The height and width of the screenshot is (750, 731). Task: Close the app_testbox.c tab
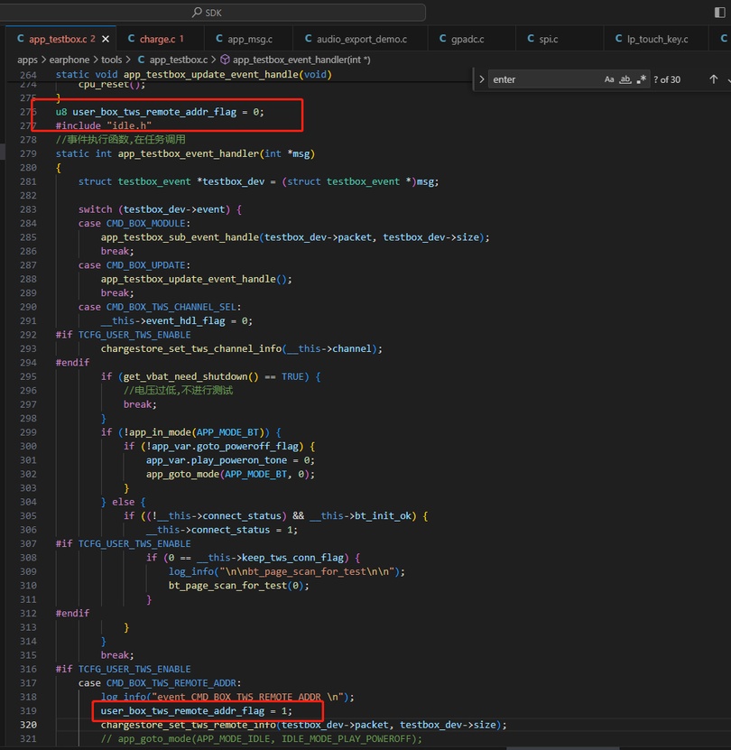(106, 39)
